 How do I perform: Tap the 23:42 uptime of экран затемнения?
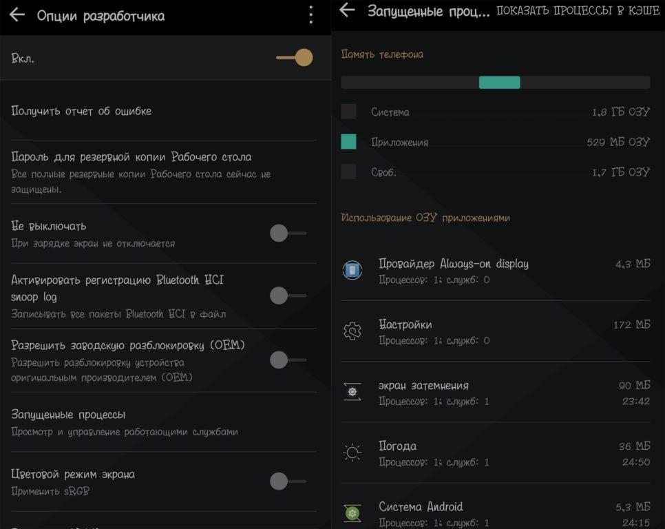coord(635,401)
